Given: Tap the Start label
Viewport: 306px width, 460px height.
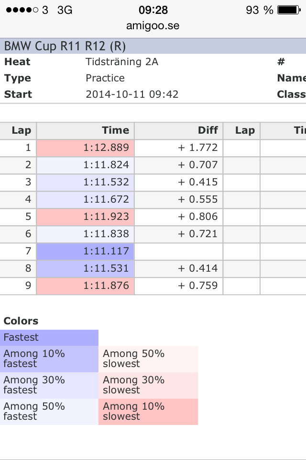Looking at the screenshot, I should 18,94.
